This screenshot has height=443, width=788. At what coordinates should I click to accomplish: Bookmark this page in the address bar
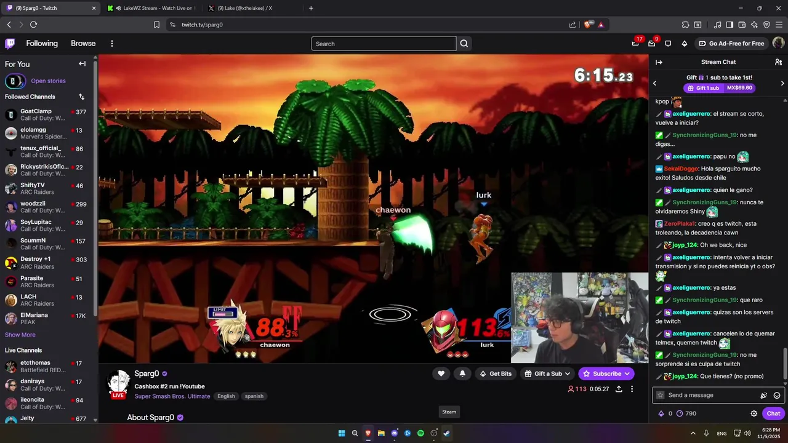[156, 25]
